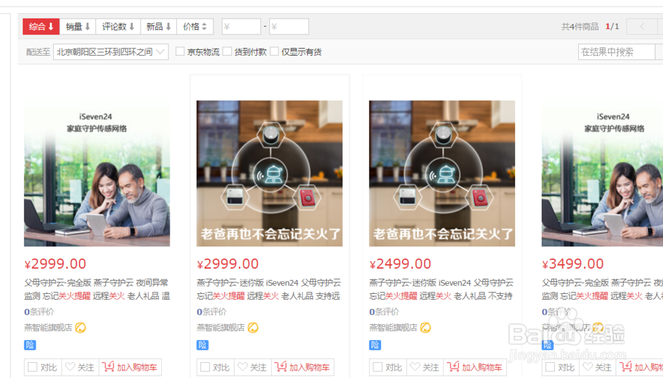Click 险 badge on first product
663x378 pixels.
click(x=30, y=345)
